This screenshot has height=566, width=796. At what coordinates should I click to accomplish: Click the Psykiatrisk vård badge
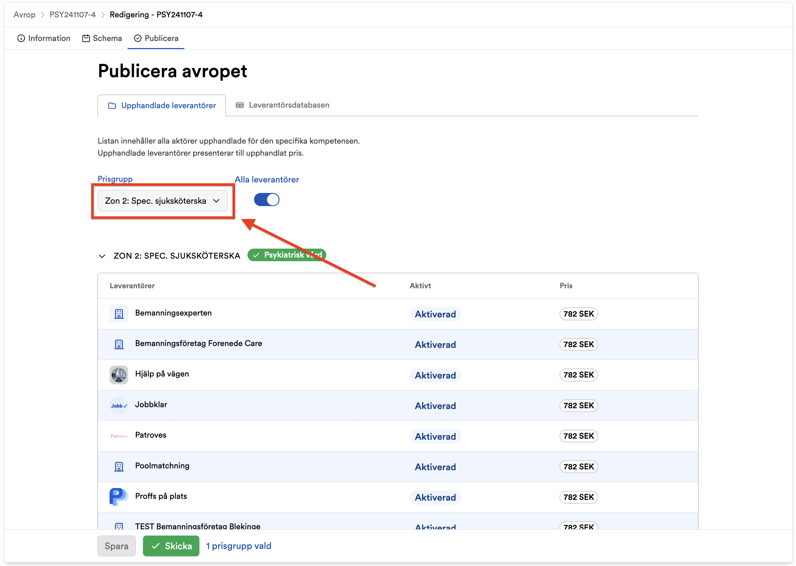287,255
